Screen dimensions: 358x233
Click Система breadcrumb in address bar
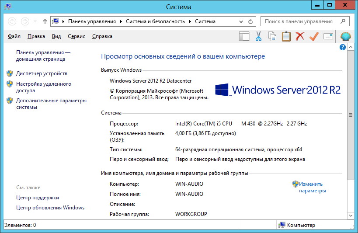click(205, 21)
